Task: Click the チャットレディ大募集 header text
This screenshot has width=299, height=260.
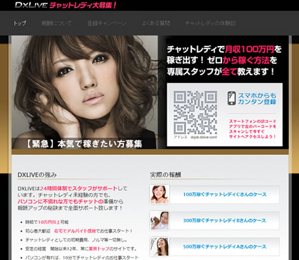Action: pyautogui.click(x=83, y=5)
